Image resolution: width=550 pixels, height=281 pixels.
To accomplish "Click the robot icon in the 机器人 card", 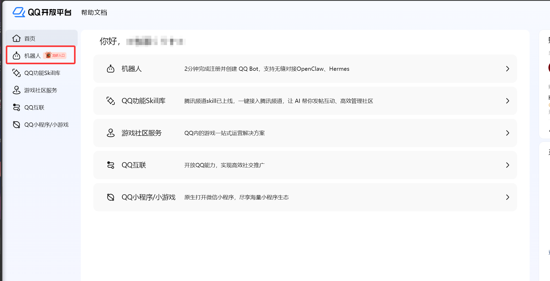I will click(x=111, y=69).
